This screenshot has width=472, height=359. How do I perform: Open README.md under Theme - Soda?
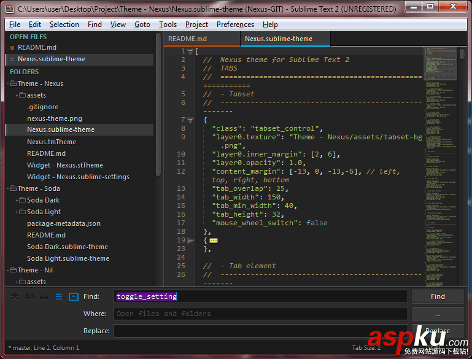click(x=47, y=235)
